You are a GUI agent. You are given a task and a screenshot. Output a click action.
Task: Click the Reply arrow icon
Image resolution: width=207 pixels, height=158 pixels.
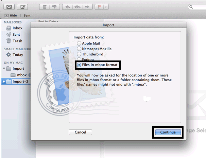(67, 7)
